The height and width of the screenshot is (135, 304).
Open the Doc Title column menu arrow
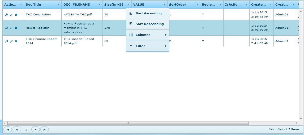pos(59,5)
